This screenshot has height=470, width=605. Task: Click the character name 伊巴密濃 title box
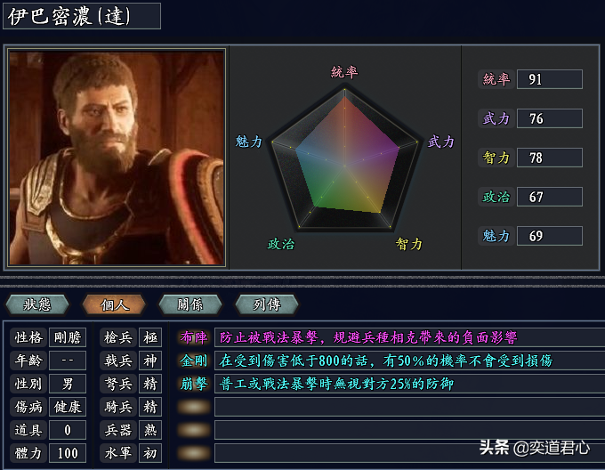coord(82,16)
